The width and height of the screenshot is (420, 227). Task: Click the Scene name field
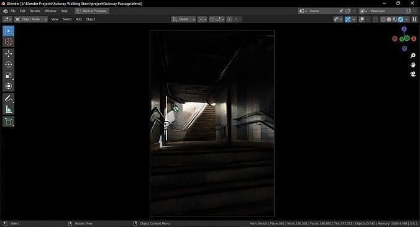[323, 11]
